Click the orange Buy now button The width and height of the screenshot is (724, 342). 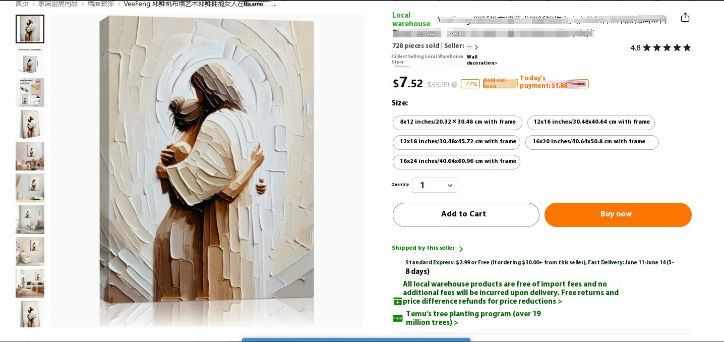click(x=618, y=215)
